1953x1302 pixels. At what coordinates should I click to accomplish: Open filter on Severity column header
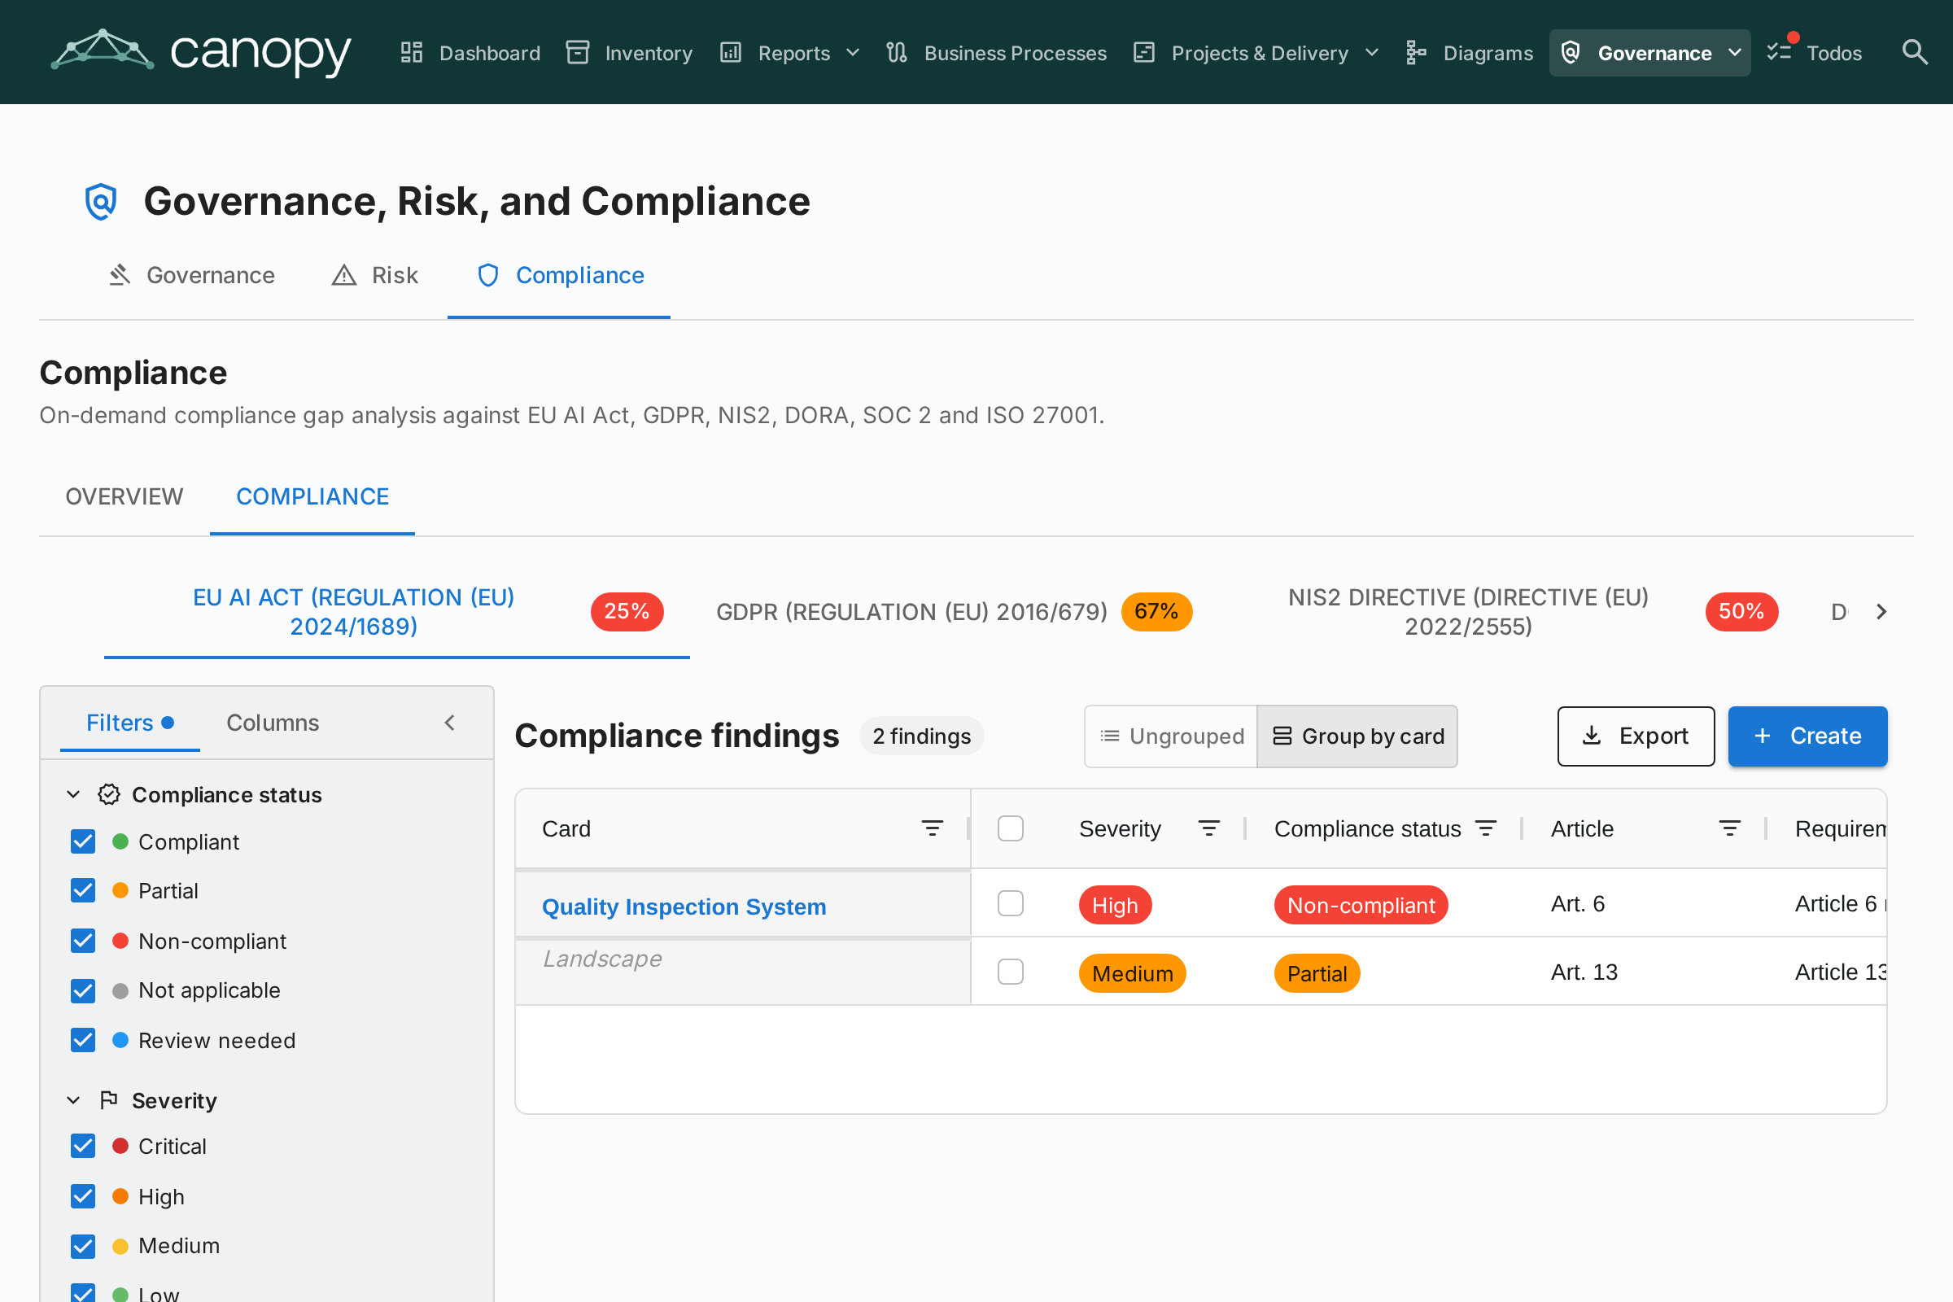(x=1208, y=828)
